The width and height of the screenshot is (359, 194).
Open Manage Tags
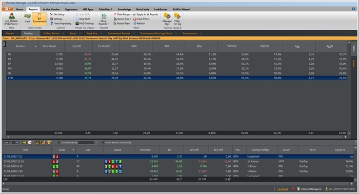(167, 19)
